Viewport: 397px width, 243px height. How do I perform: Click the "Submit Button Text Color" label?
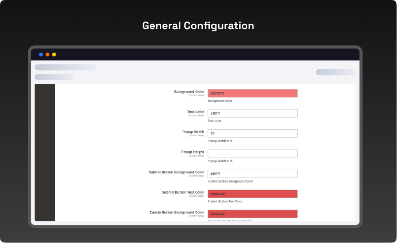(x=183, y=192)
